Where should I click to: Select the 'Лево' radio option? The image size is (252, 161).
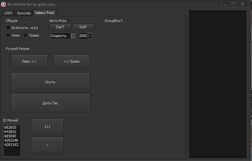tap(8, 35)
